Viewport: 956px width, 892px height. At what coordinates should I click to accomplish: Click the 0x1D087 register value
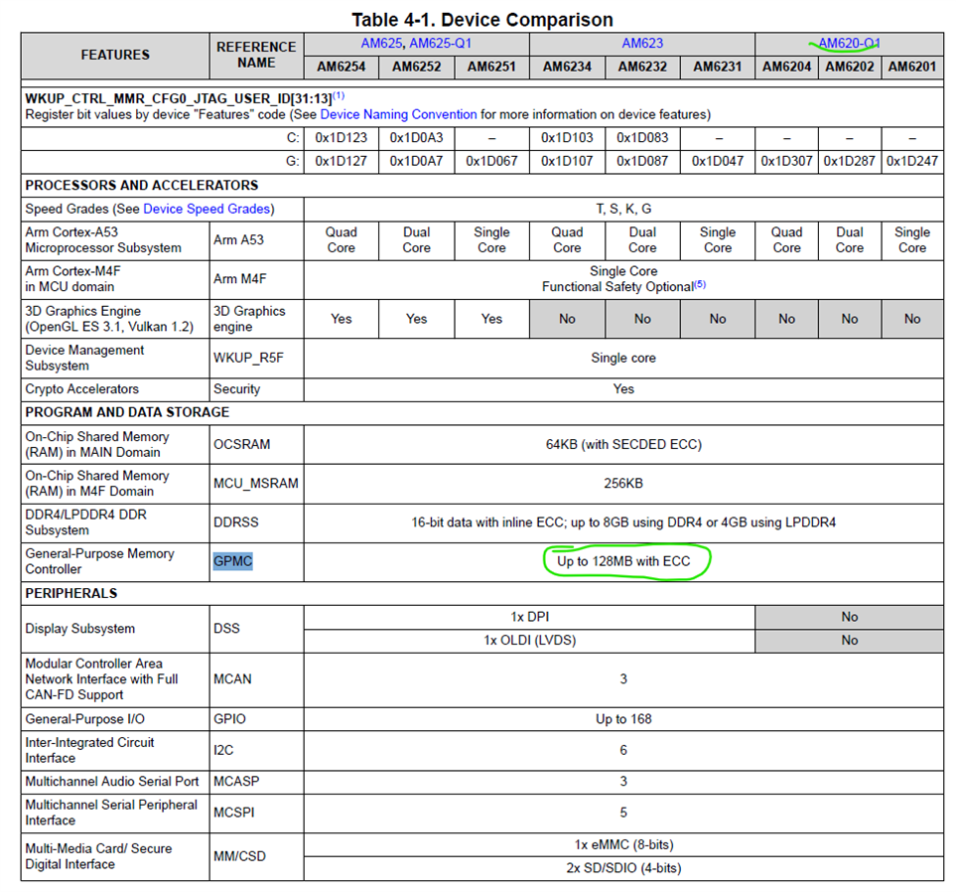pos(642,161)
